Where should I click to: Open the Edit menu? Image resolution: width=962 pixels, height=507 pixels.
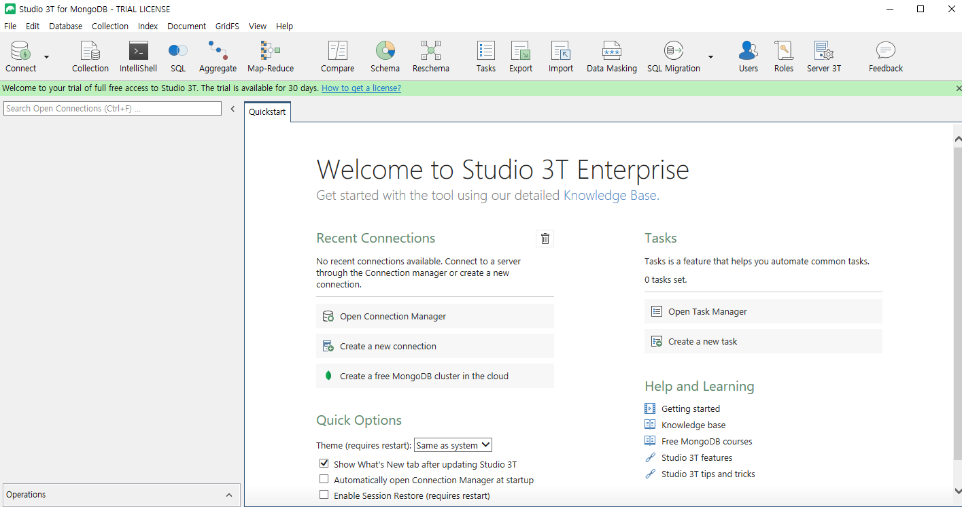coord(33,26)
